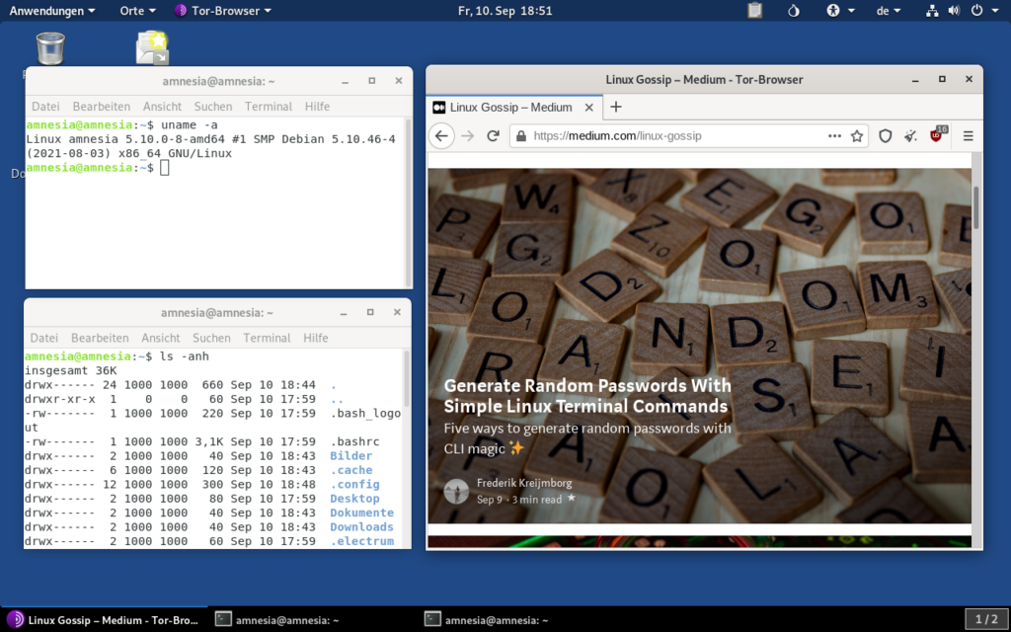Open Ansicht menu in upper terminal

[162, 107]
